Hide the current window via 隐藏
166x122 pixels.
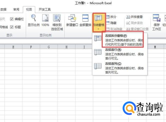click(x=111, y=23)
